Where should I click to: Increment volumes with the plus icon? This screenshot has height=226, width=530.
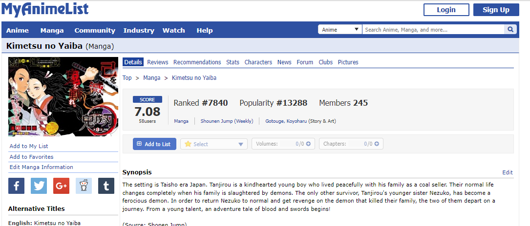308,144
